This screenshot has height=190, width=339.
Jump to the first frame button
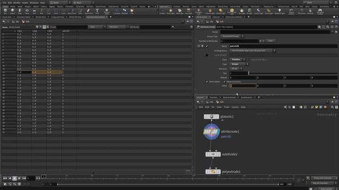point(5,178)
